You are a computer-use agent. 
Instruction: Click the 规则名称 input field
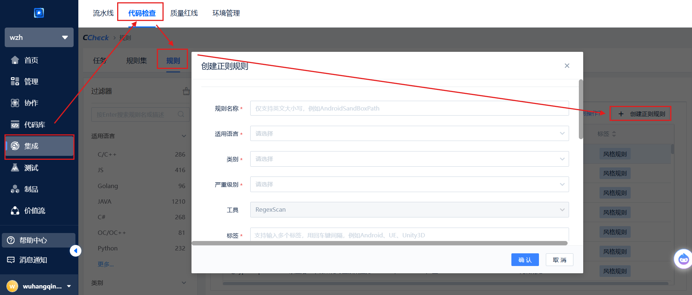tap(409, 108)
